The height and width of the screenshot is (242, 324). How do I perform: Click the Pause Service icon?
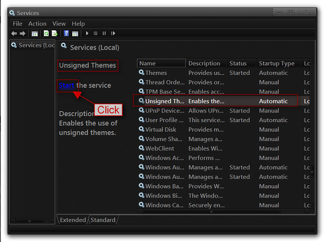[x=104, y=33]
